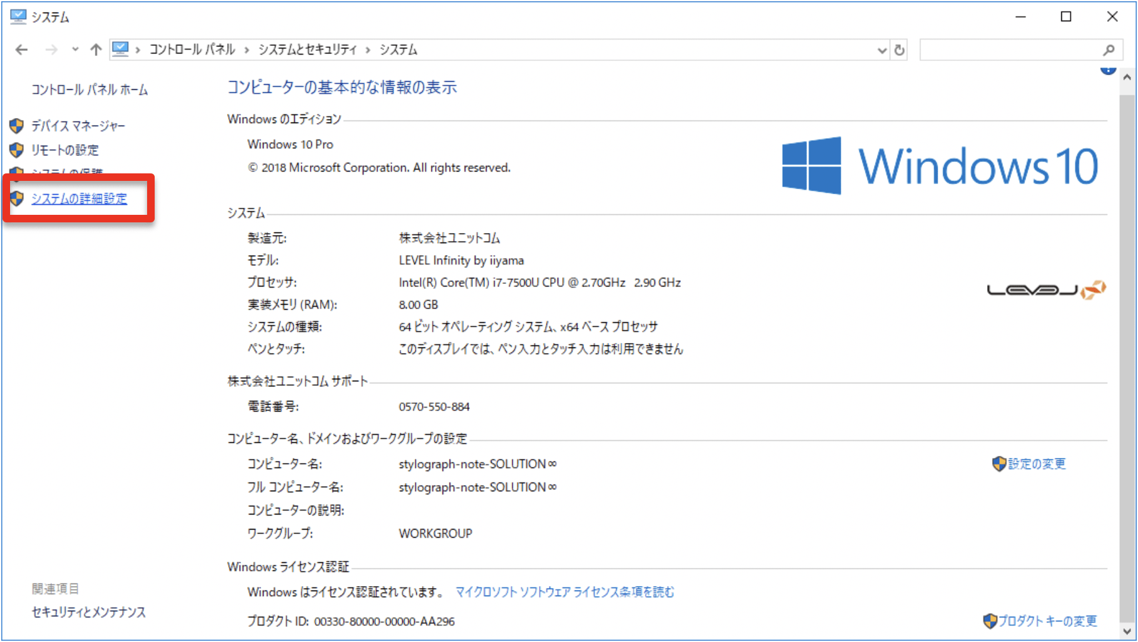Click the scrollbar down arrow

(x=1127, y=631)
